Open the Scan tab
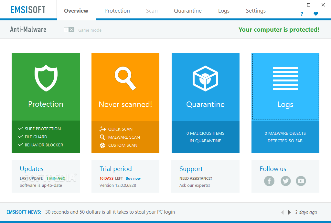This screenshot has height=223, width=331. [152, 11]
